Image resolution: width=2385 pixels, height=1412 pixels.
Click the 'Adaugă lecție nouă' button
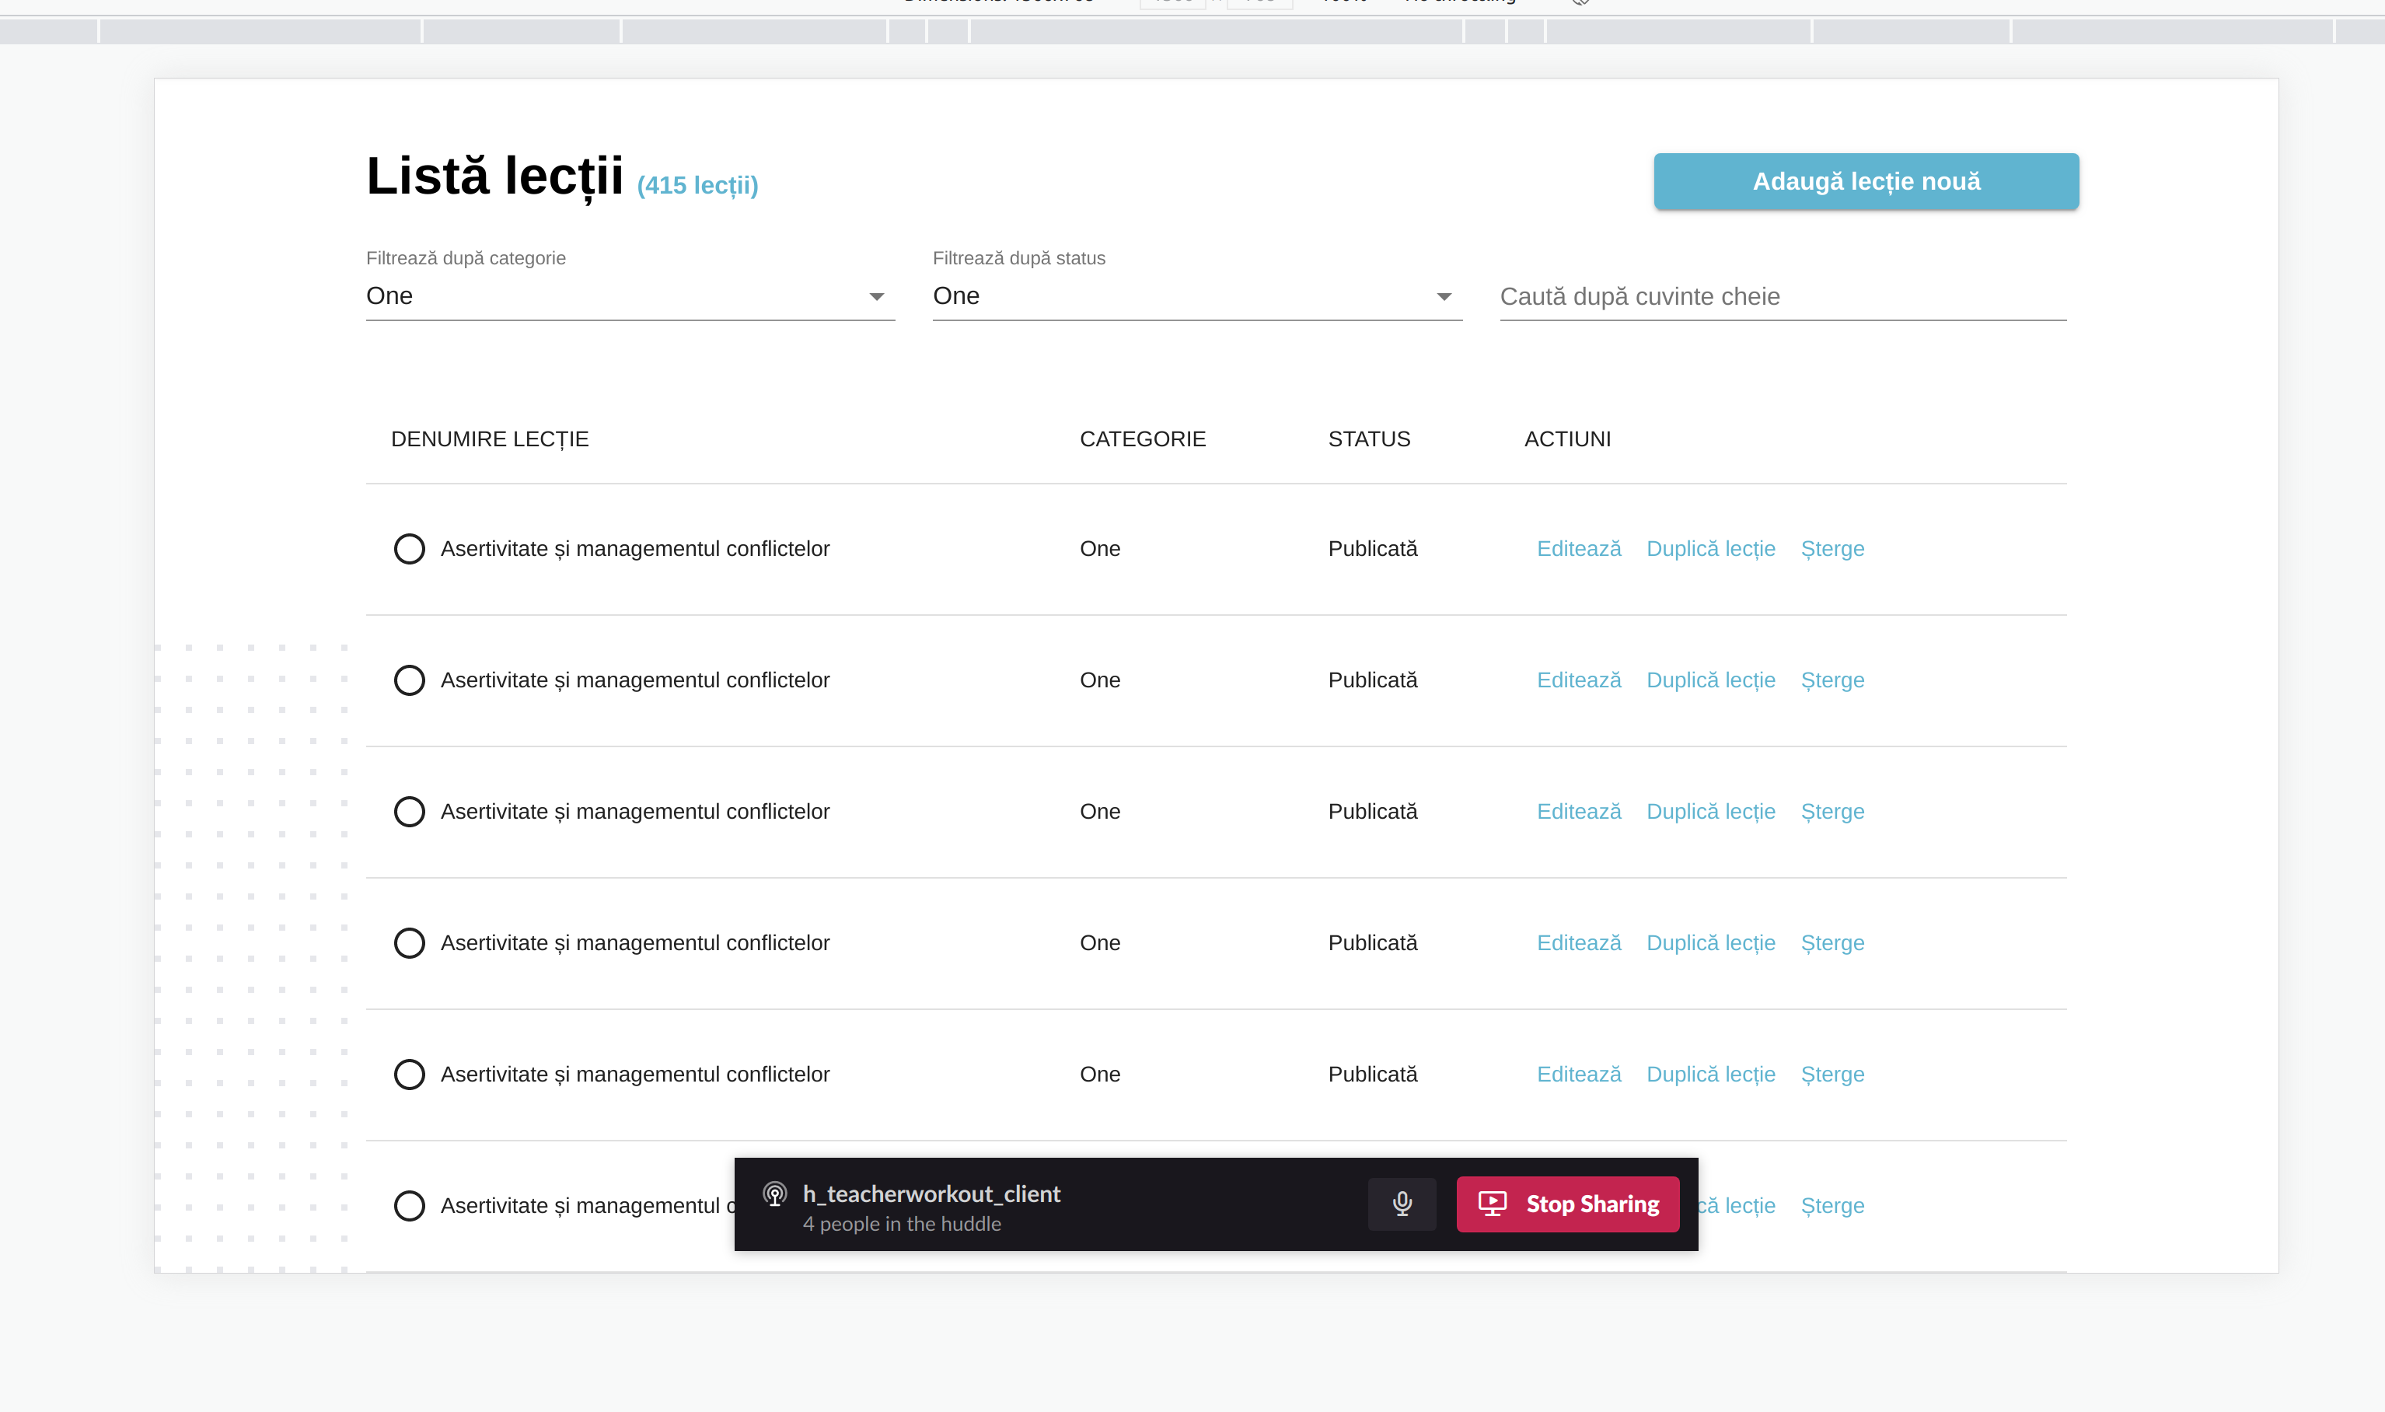click(1865, 181)
